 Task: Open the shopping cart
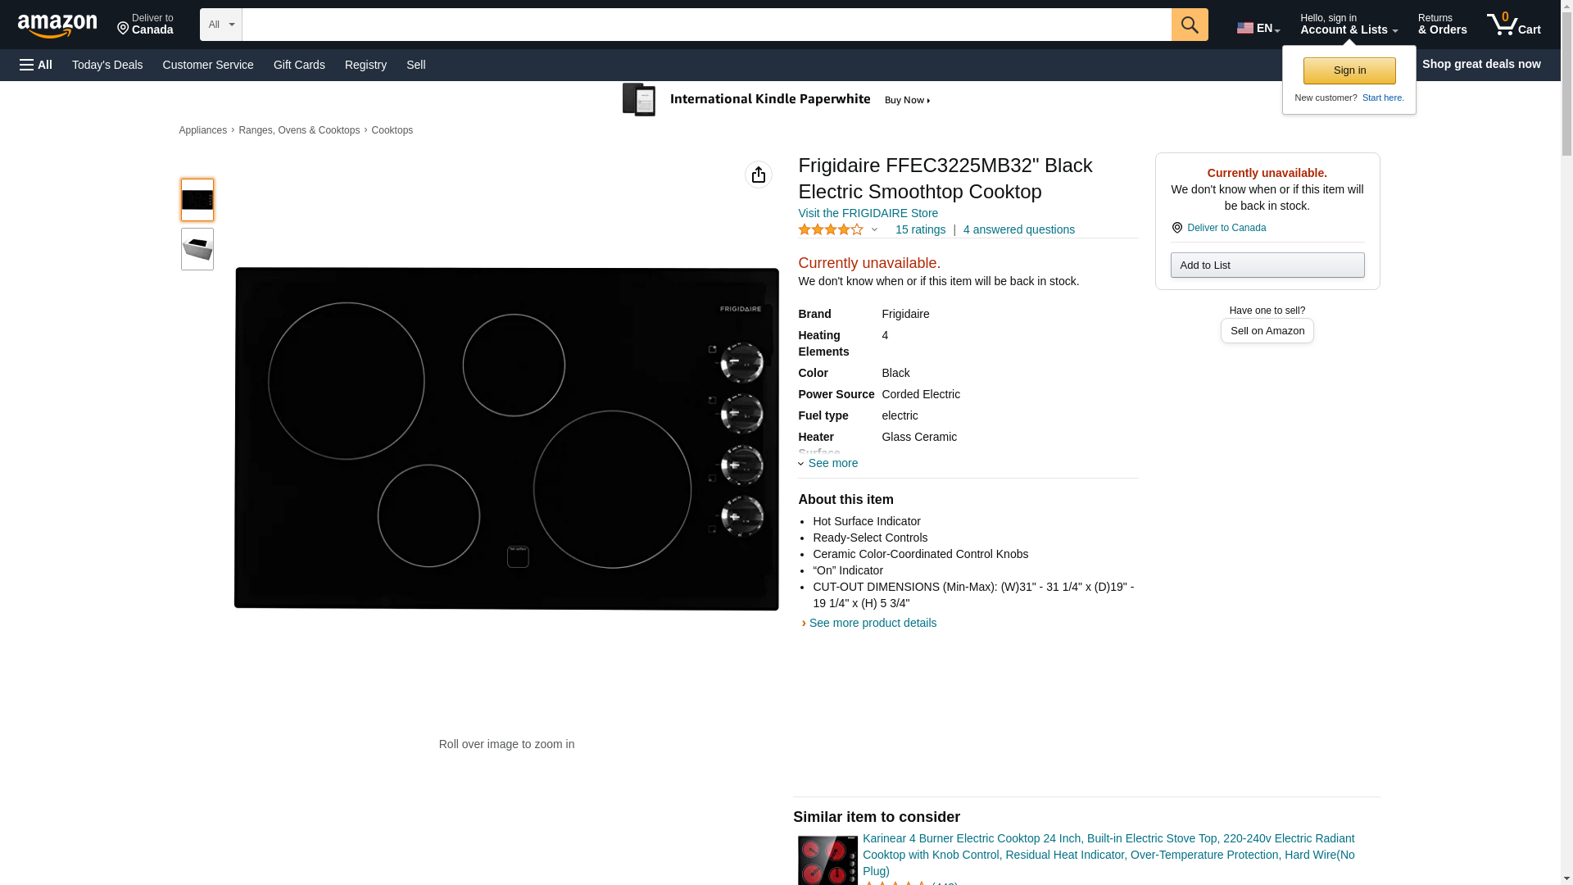(x=1513, y=25)
